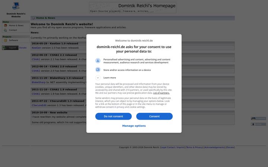Open Legal Contact / Imprint footer link
This screenshot has height=167, width=268.
tap(173, 147)
